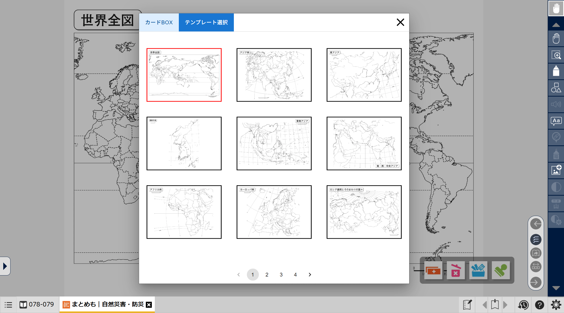Click the add image icon

tap(556, 170)
